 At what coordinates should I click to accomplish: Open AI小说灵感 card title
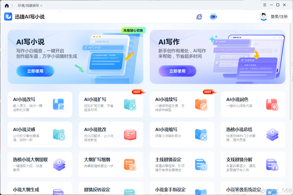point(24,129)
